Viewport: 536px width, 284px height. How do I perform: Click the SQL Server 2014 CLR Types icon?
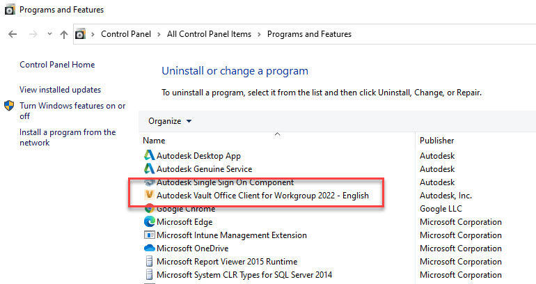point(150,275)
